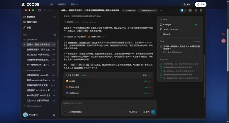Click the Ryan Bot avatar

(x=25, y=115)
